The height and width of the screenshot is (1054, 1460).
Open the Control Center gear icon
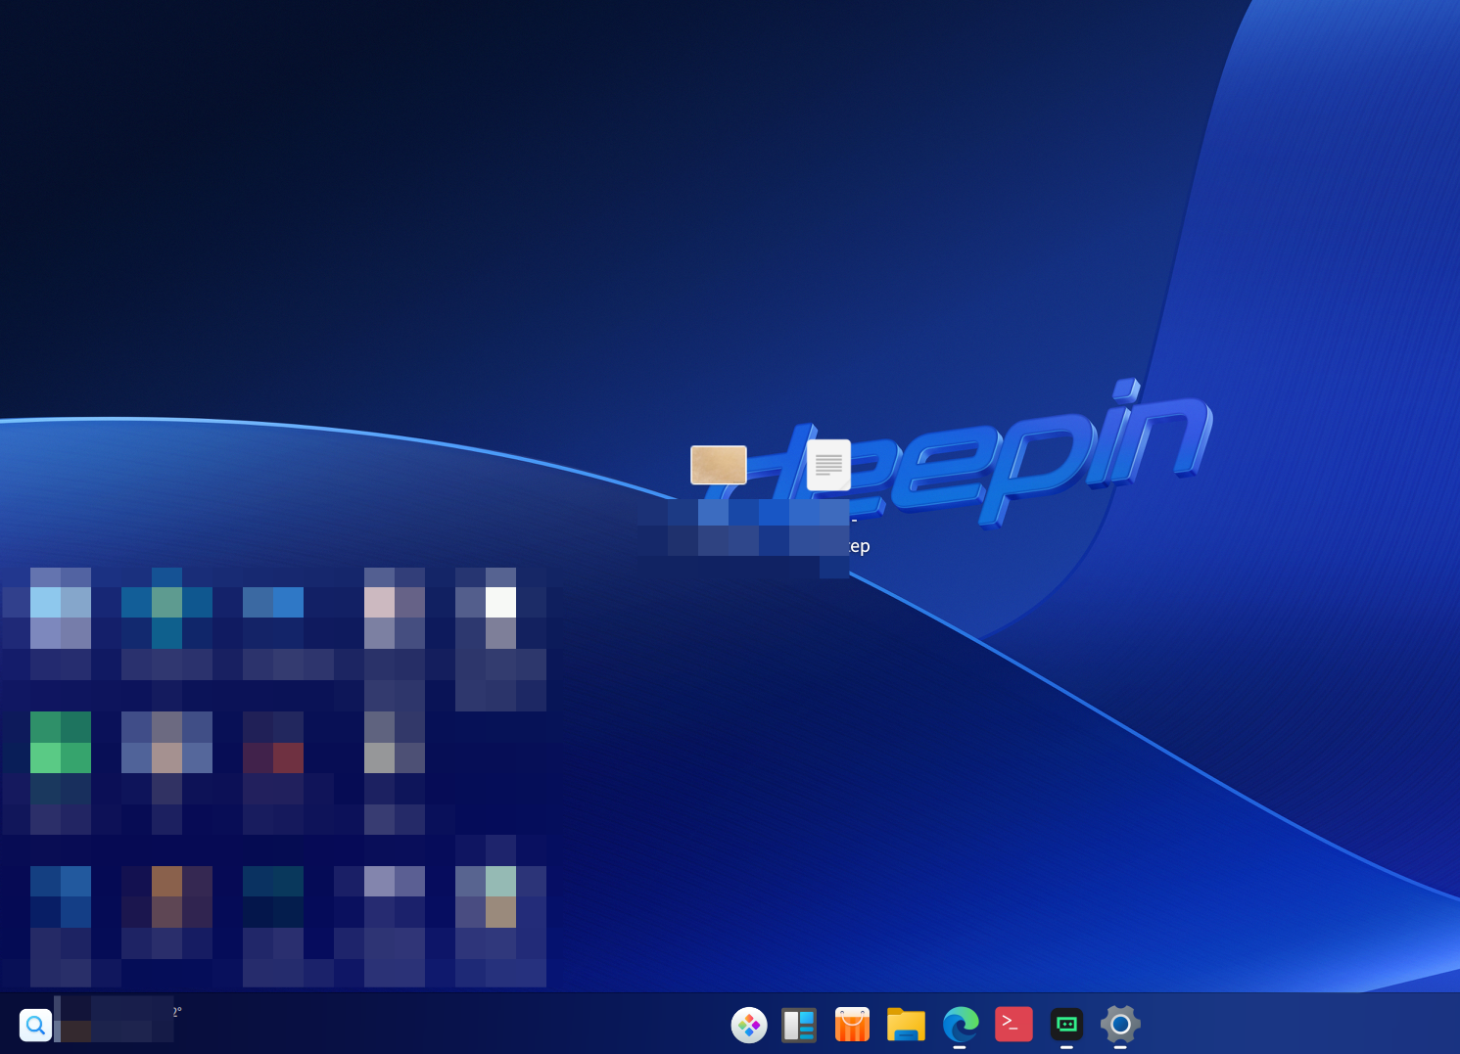point(1120,1025)
